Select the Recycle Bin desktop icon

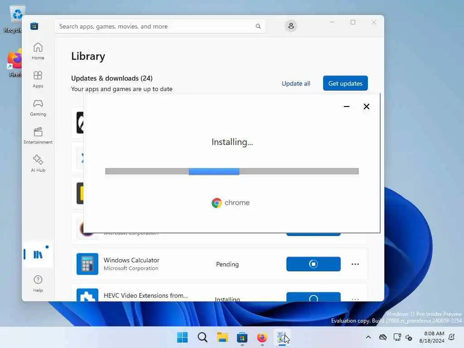13,19
